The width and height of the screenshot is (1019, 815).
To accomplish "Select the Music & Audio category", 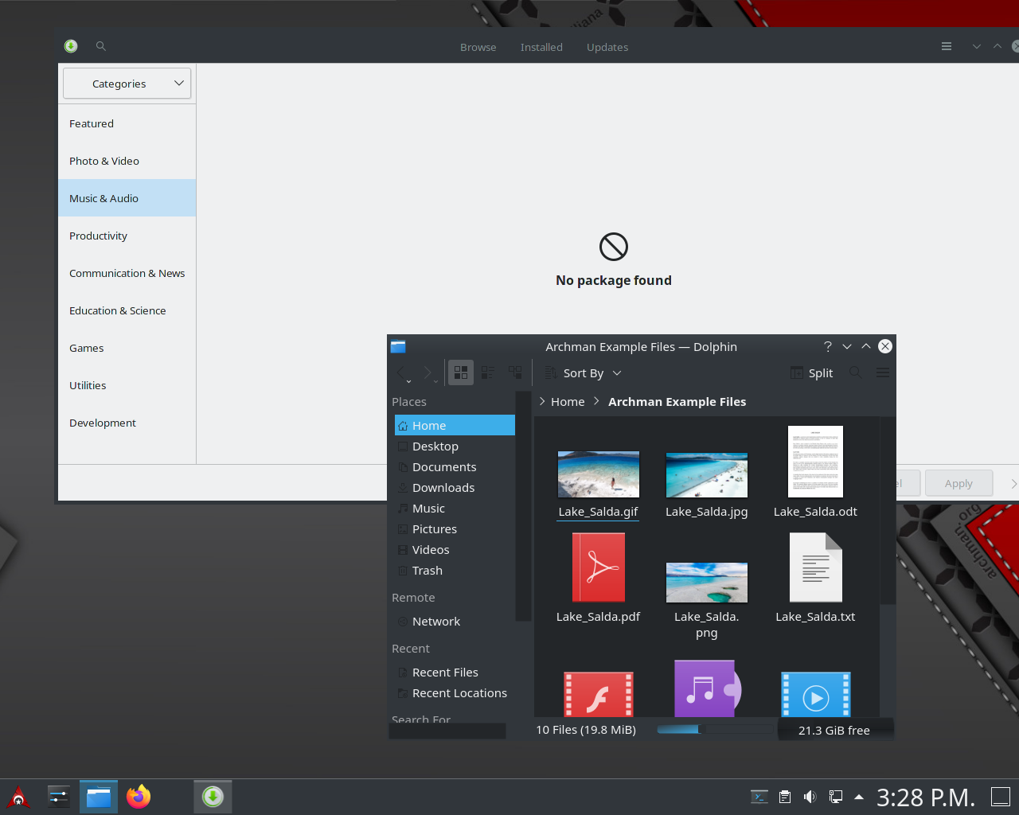I will click(127, 198).
